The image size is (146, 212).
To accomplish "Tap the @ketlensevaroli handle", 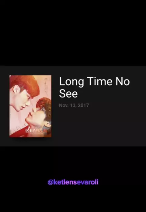I will pos(73,182).
